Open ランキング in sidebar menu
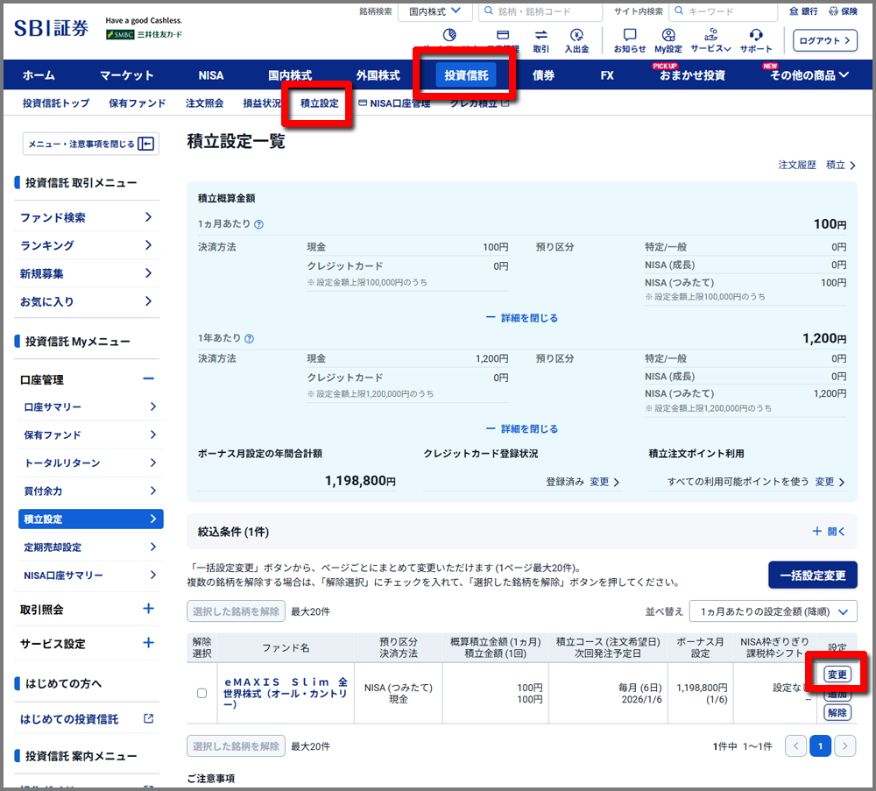Viewport: 876px width, 791px height. coord(86,245)
